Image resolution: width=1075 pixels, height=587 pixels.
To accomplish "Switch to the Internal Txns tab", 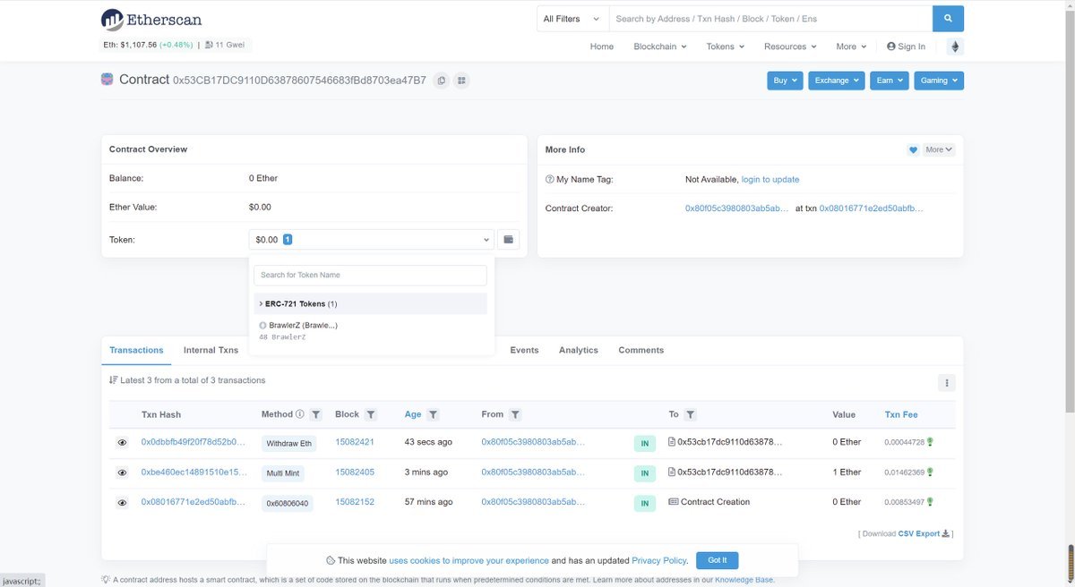I will click(x=211, y=351).
